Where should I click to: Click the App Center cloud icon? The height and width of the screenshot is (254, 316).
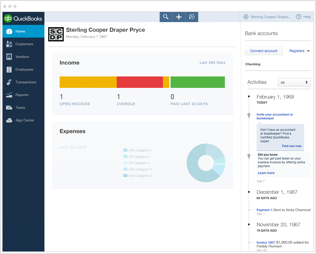[9, 120]
